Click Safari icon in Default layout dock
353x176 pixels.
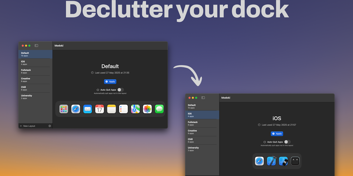[75, 109]
